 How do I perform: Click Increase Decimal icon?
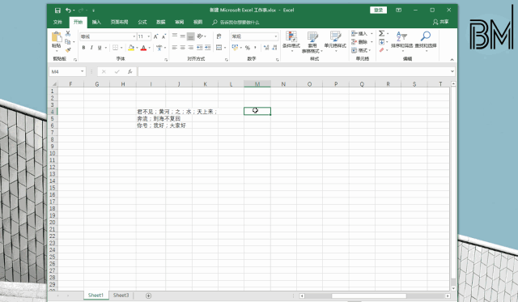266,48
